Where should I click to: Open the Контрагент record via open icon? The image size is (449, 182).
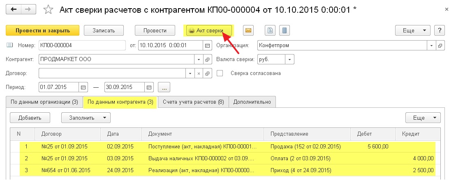pyautogui.click(x=207, y=59)
